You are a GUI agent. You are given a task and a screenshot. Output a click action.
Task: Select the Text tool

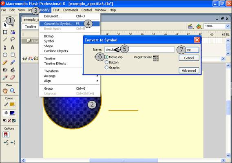pyautogui.click(x=13, y=47)
